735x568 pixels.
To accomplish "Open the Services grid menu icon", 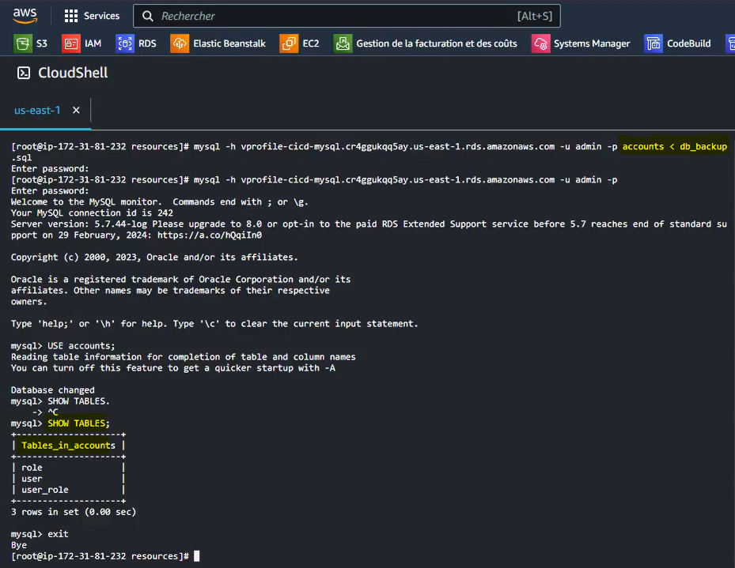I will coord(70,16).
